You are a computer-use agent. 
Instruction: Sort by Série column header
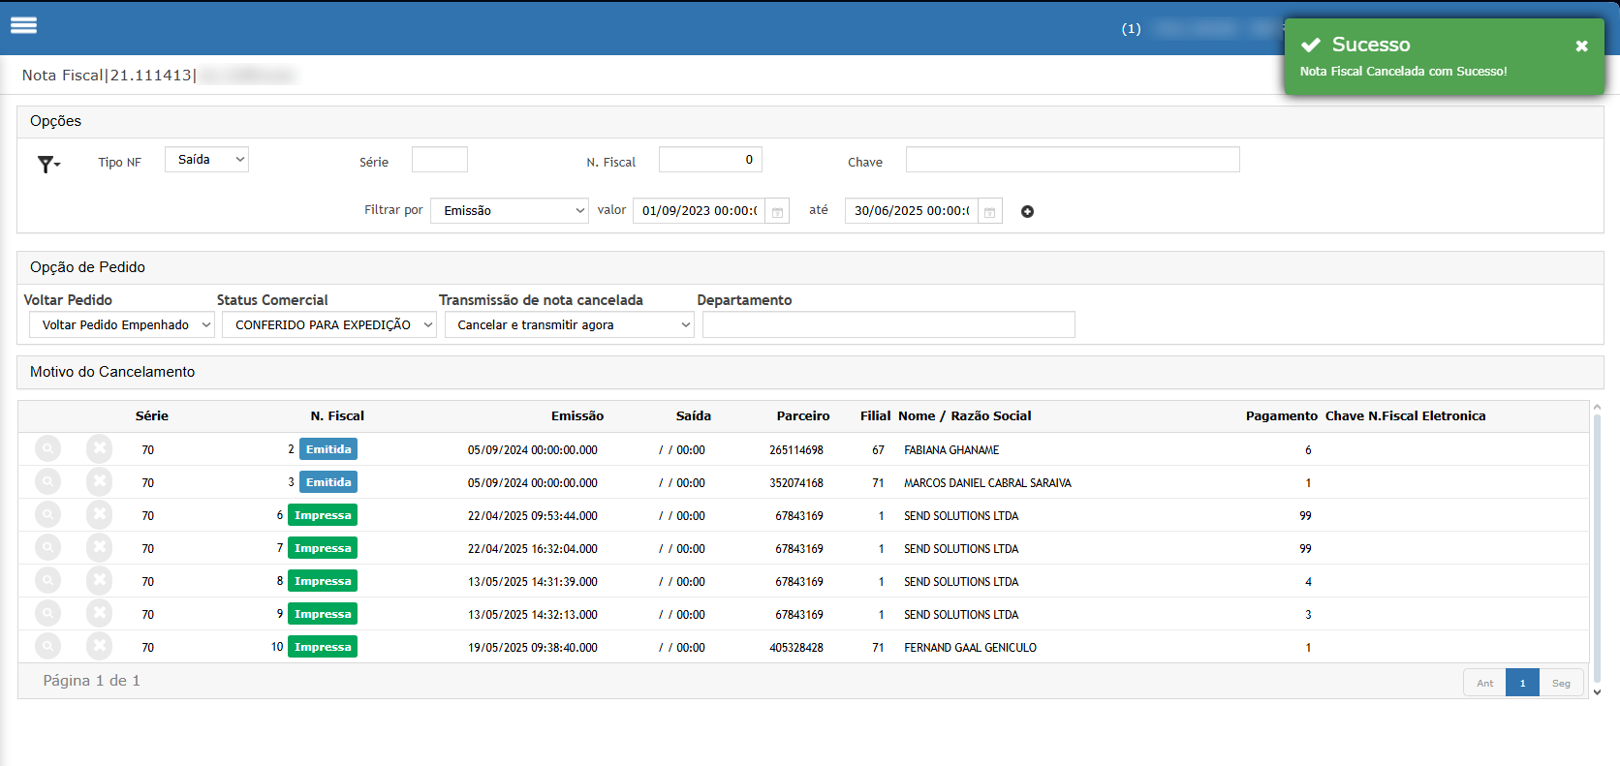[151, 415]
